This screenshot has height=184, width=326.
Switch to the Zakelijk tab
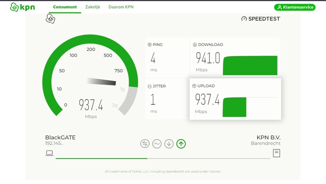93,7
